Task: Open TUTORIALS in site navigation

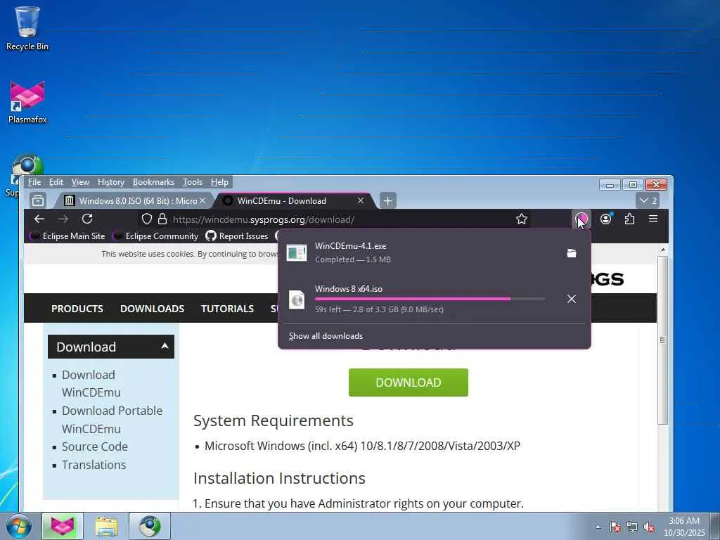Action: [x=227, y=309]
